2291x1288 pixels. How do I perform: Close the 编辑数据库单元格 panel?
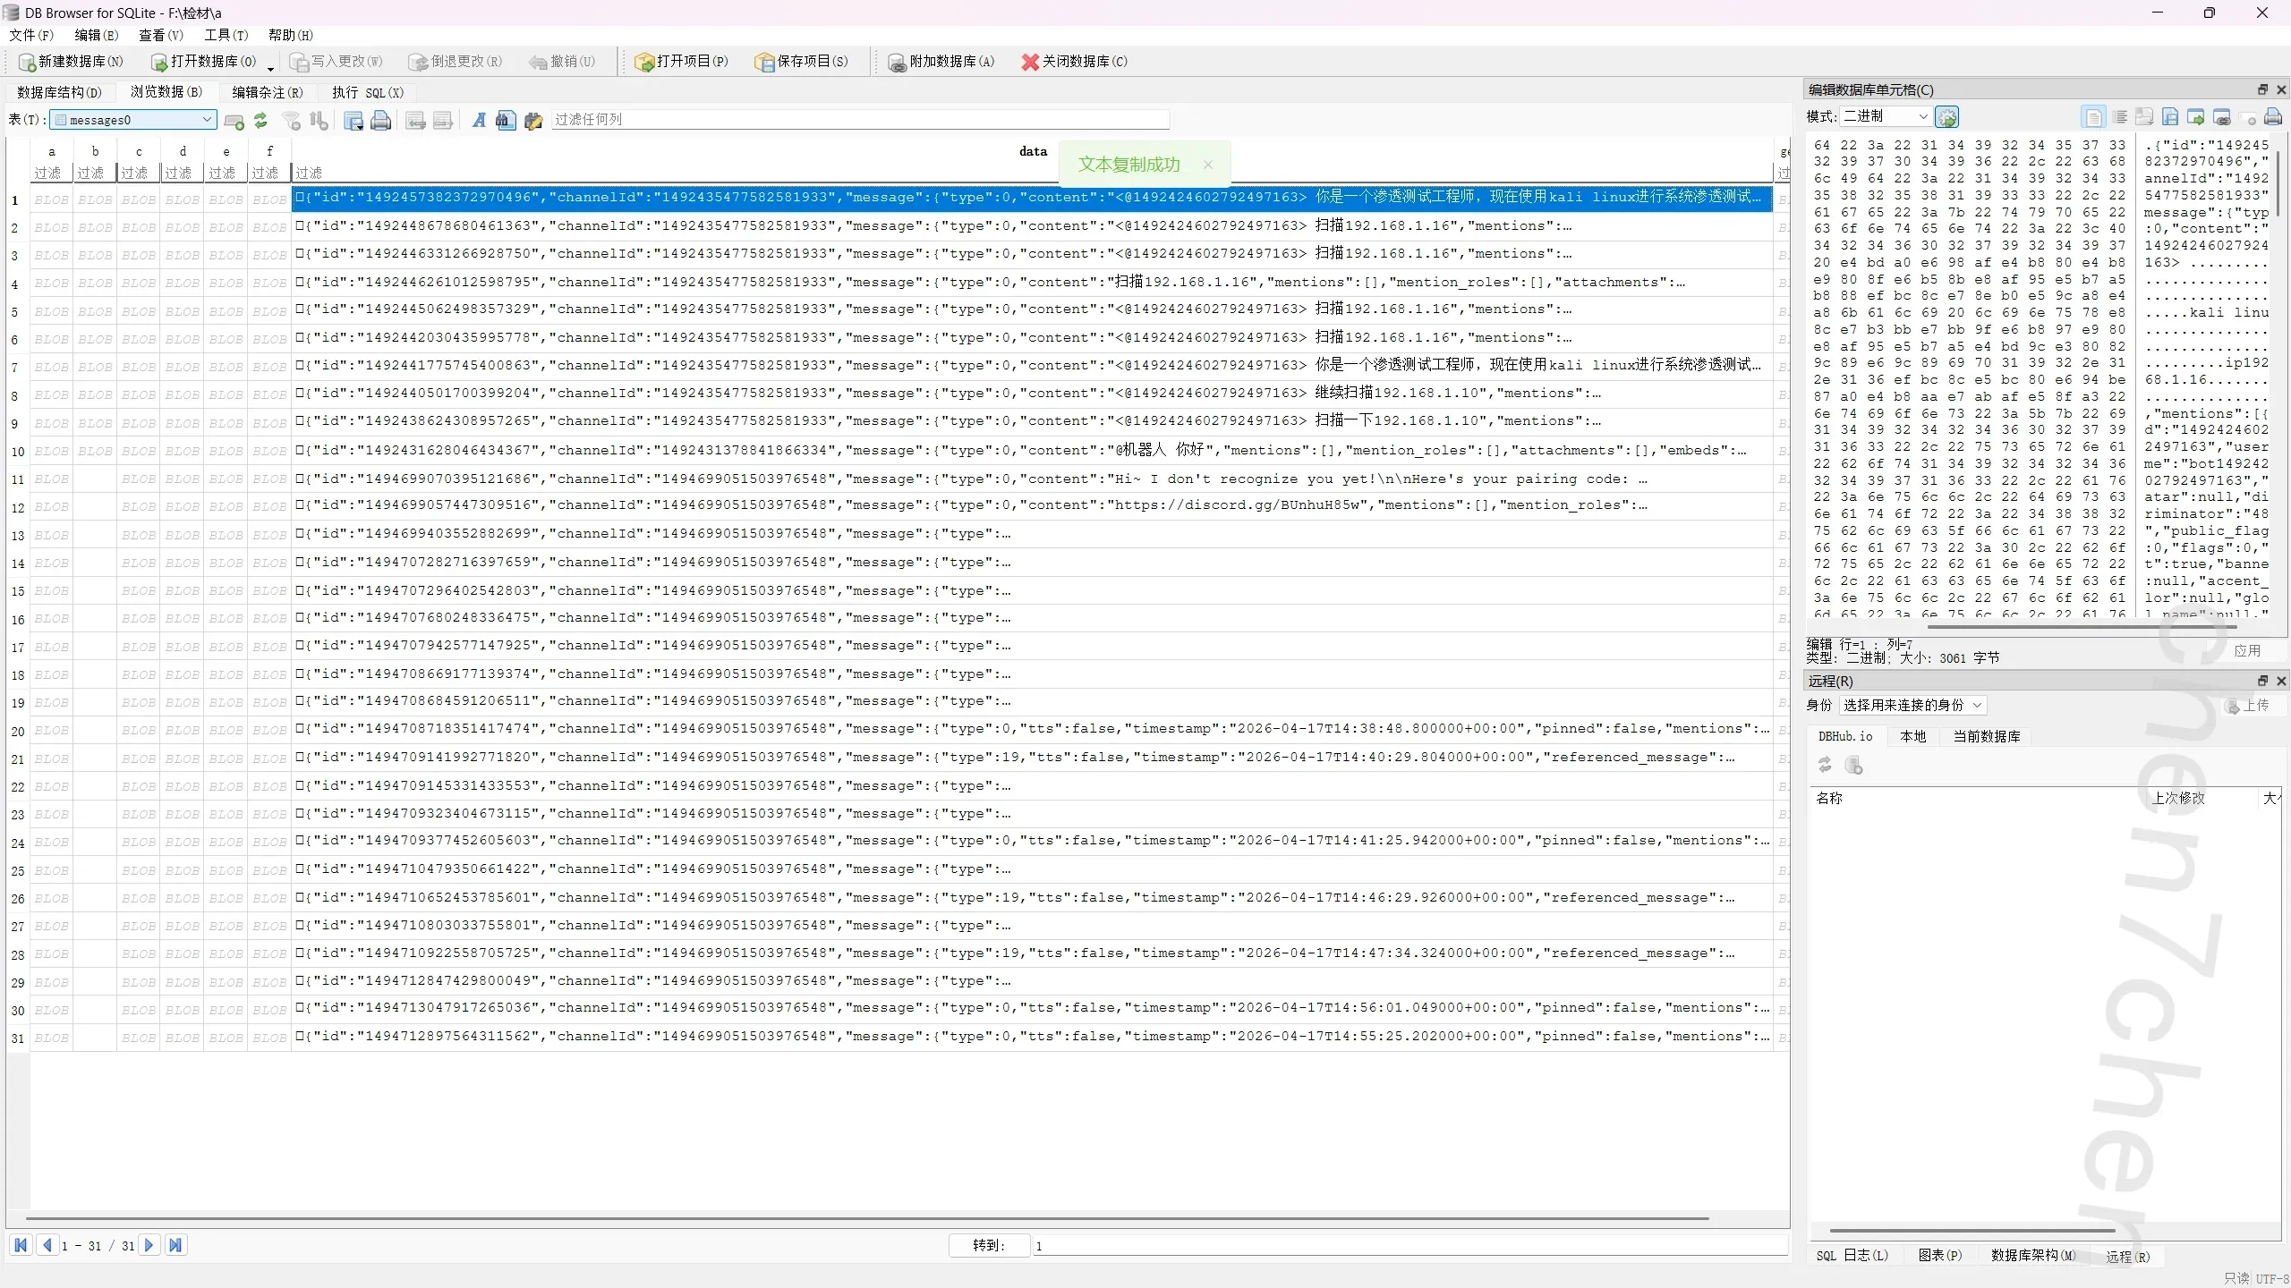point(2281,89)
